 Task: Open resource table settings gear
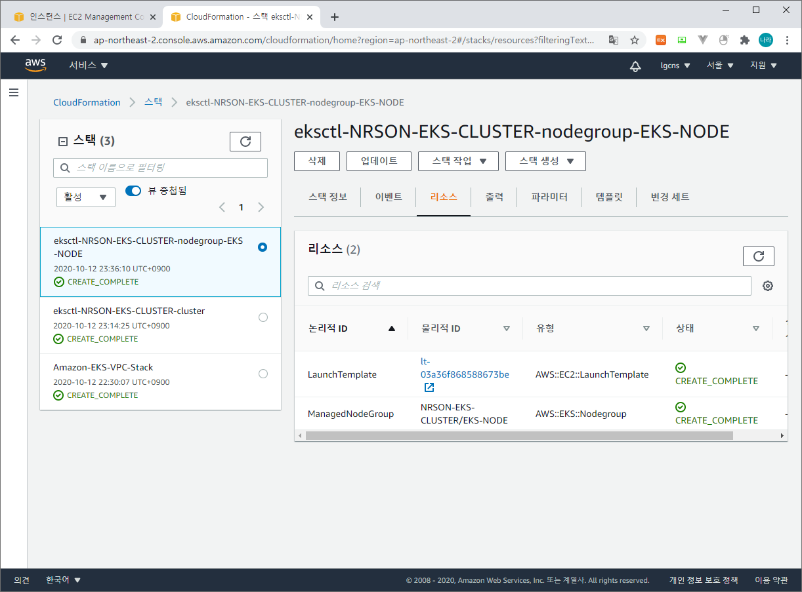click(x=768, y=286)
